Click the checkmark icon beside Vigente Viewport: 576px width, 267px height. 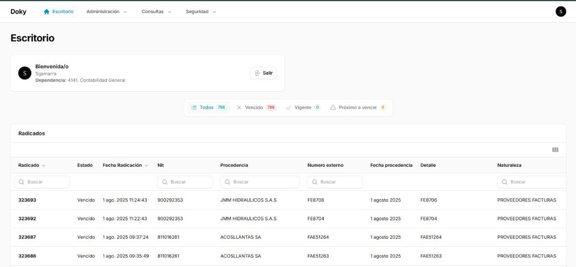point(288,107)
